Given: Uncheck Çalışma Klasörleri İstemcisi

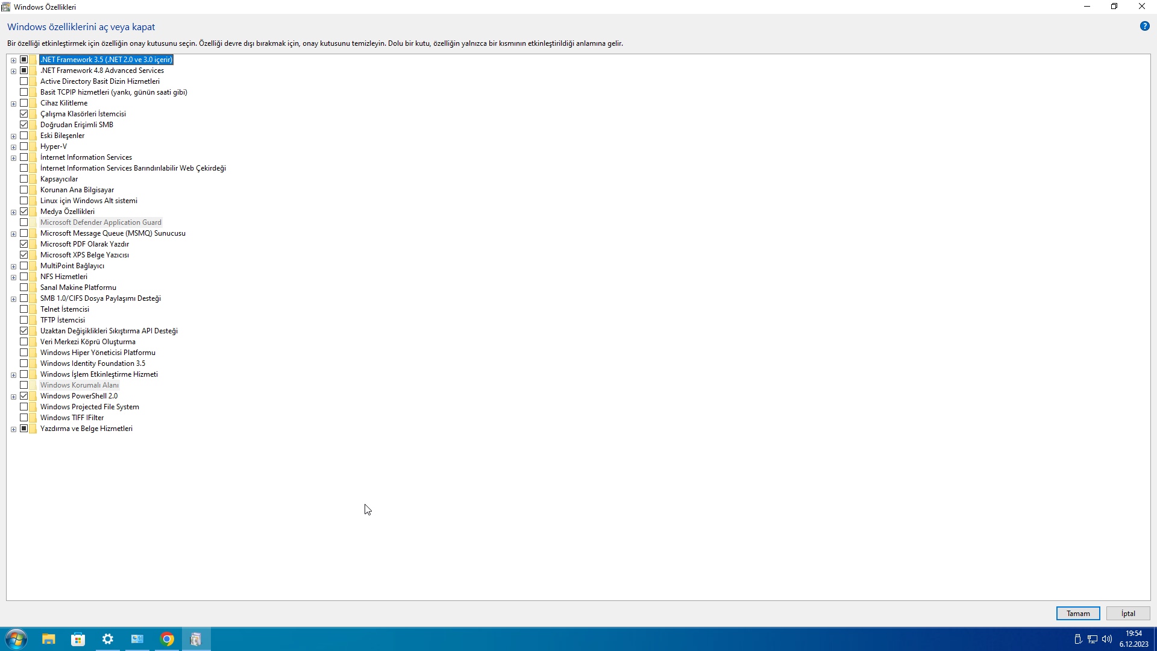Looking at the screenshot, I should [x=24, y=114].
